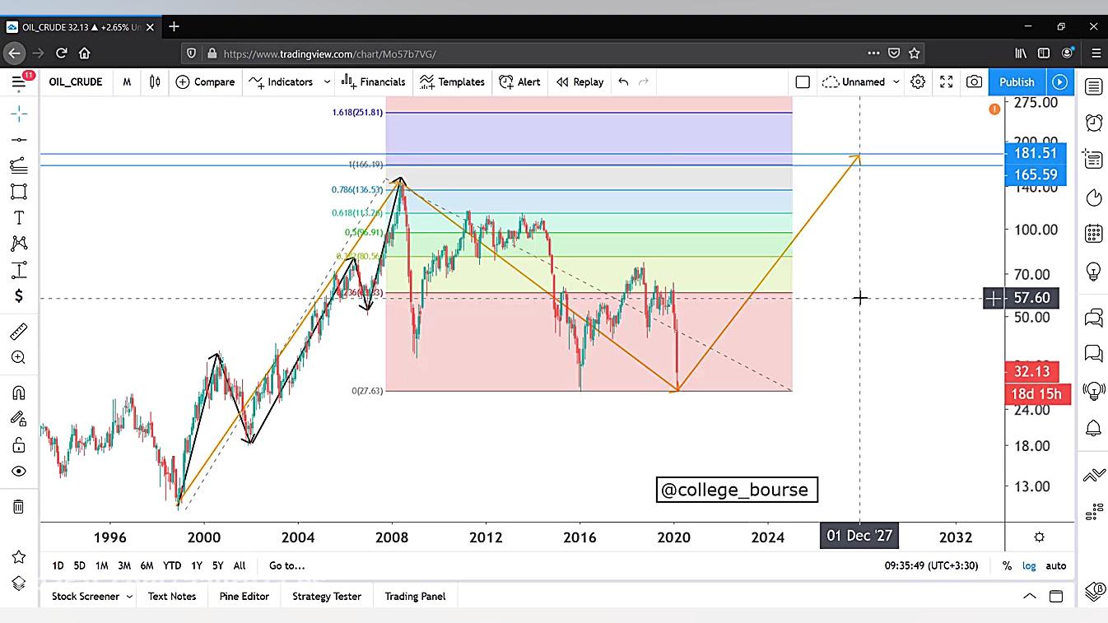Select the crosshair cursor tool
Viewport: 1108px width, 623px height.
pyautogui.click(x=19, y=114)
